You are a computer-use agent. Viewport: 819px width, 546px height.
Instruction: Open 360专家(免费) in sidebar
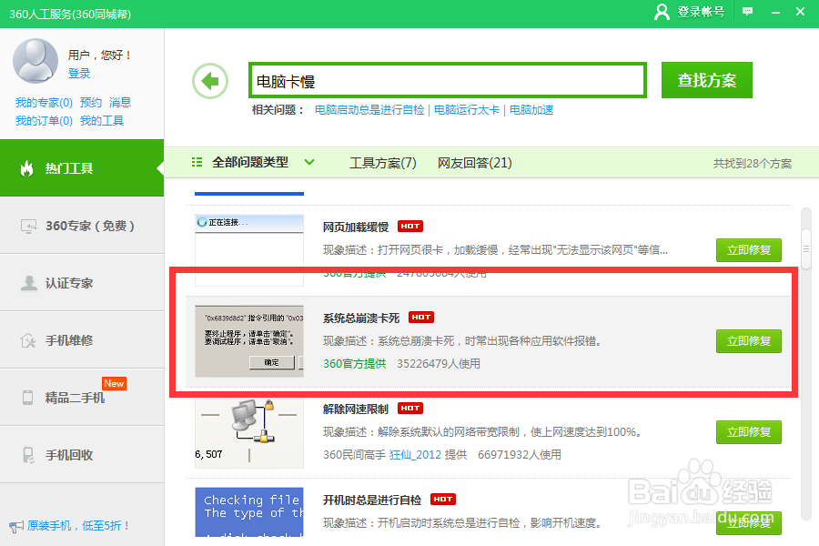tap(82, 226)
